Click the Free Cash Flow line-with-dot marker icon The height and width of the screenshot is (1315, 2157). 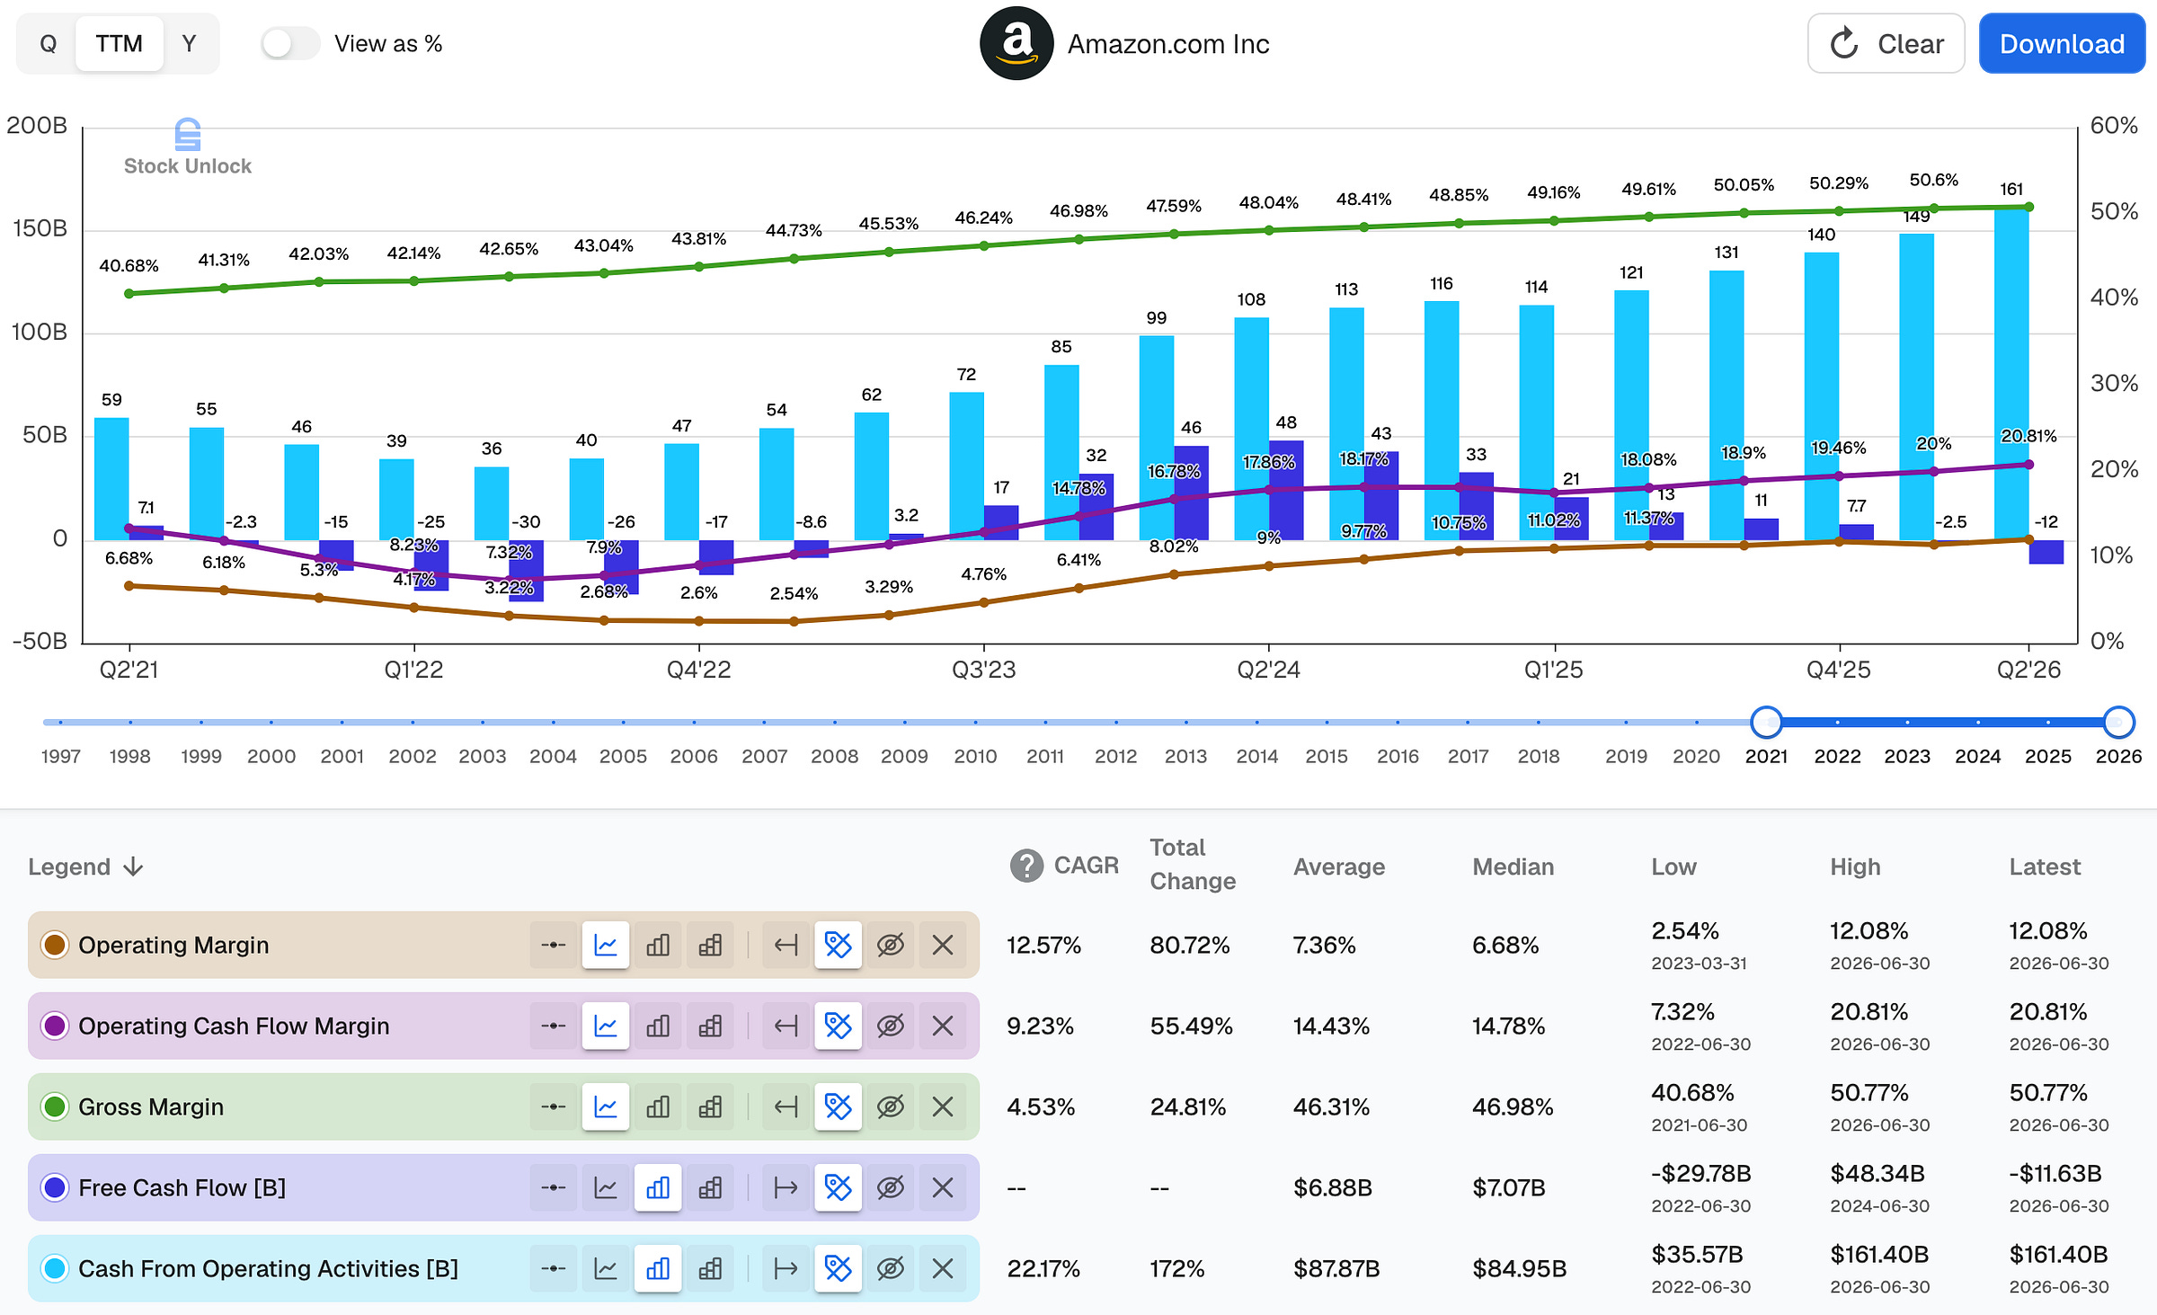tap(554, 1187)
